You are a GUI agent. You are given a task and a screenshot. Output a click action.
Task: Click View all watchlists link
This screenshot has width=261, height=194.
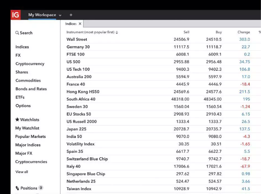[22, 172]
